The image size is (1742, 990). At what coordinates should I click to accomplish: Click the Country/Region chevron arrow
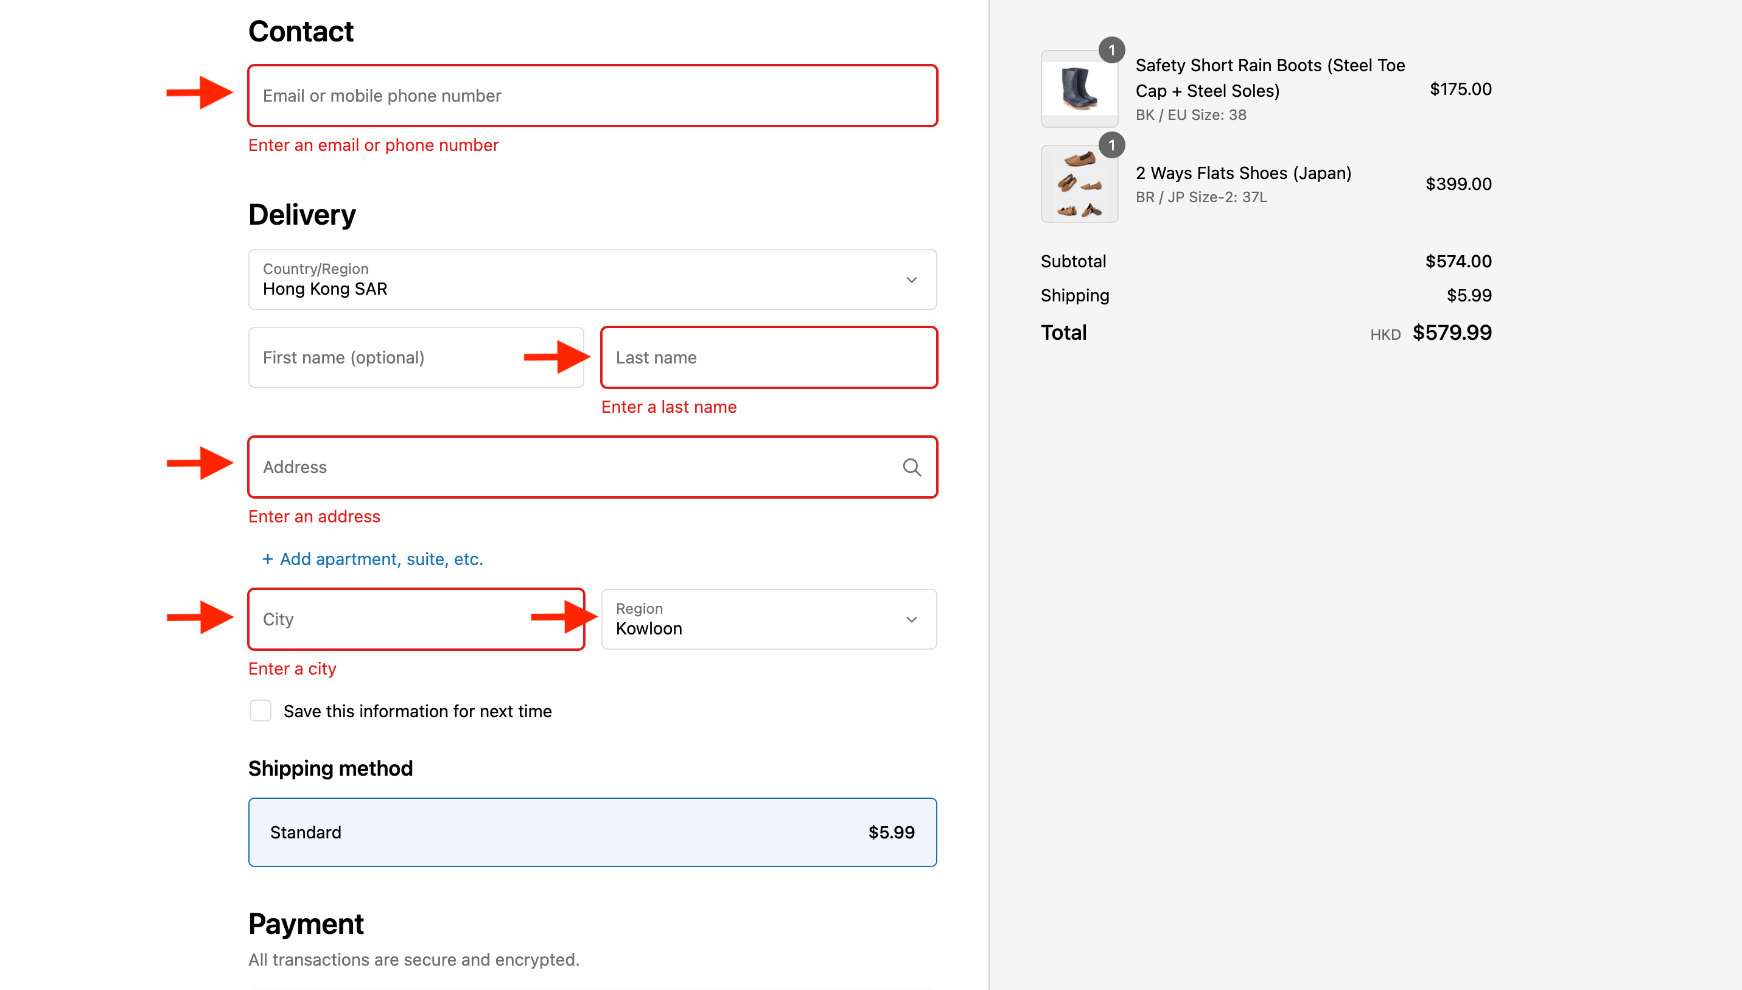911,279
